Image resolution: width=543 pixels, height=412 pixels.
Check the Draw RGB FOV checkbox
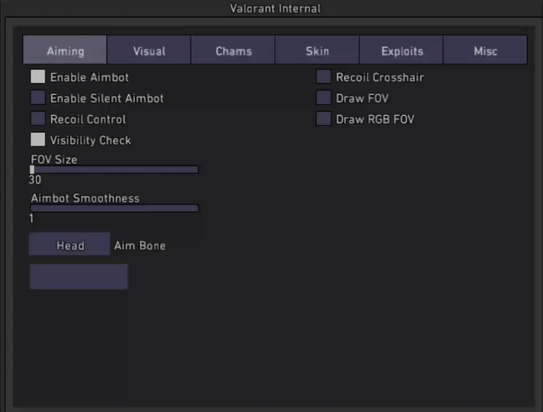[324, 119]
